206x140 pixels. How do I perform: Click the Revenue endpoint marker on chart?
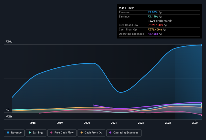[202, 45]
